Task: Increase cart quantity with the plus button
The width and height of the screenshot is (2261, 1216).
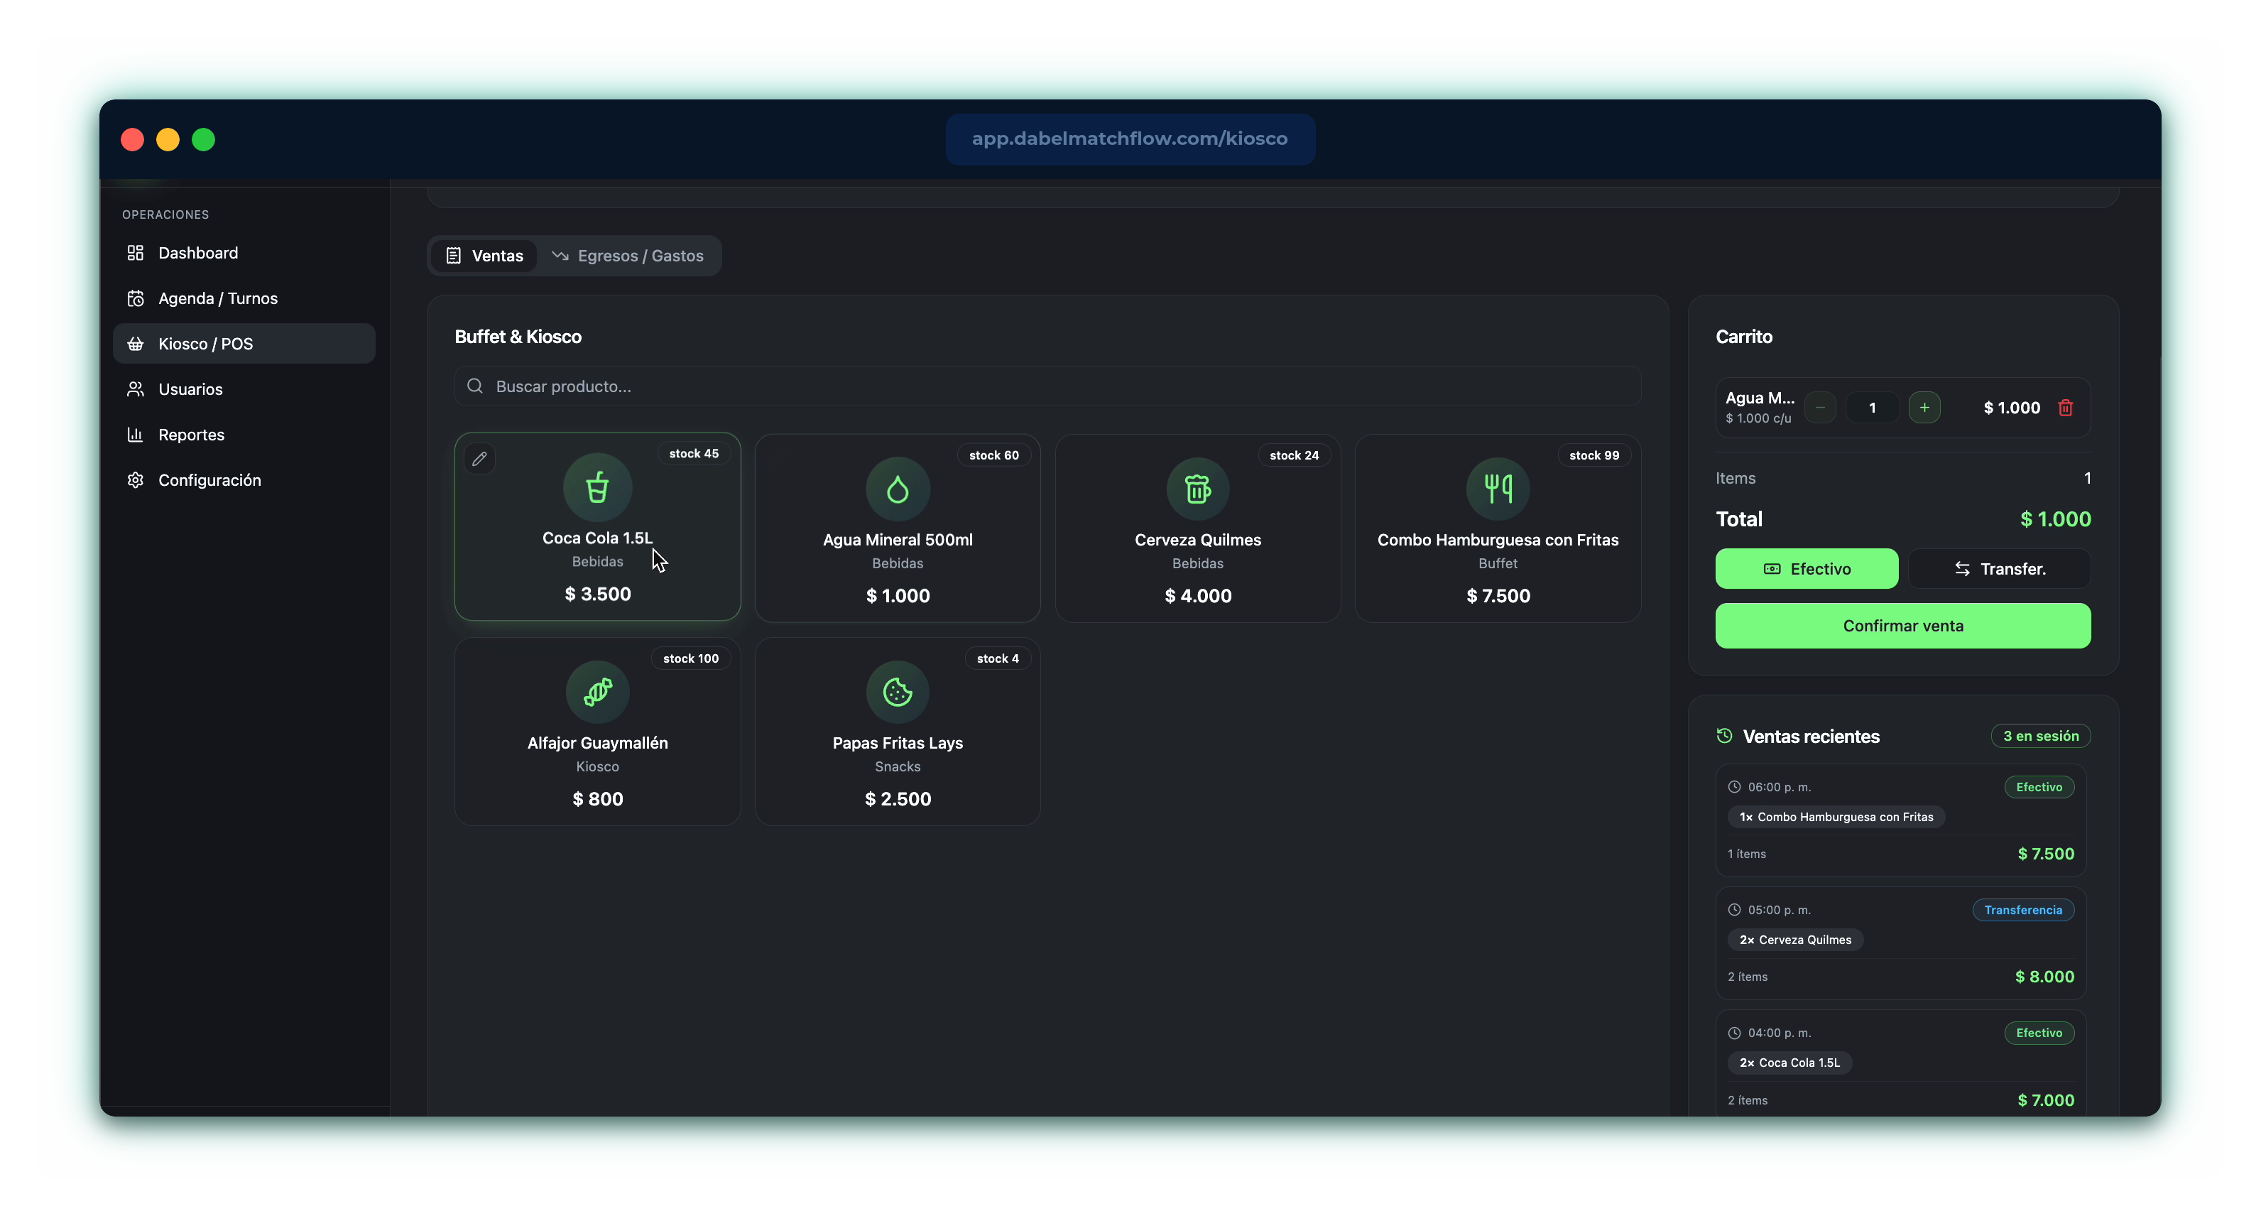Action: (1924, 408)
